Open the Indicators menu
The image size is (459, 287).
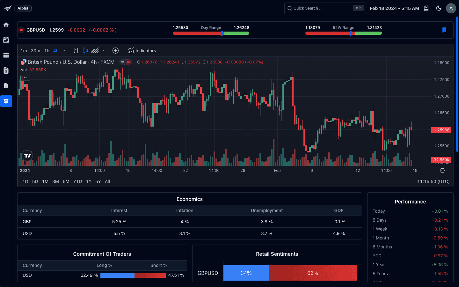(142, 51)
